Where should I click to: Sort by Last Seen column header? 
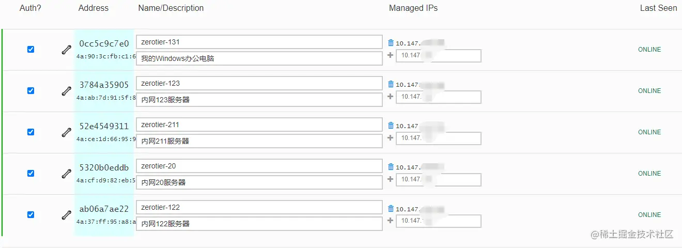coord(658,8)
